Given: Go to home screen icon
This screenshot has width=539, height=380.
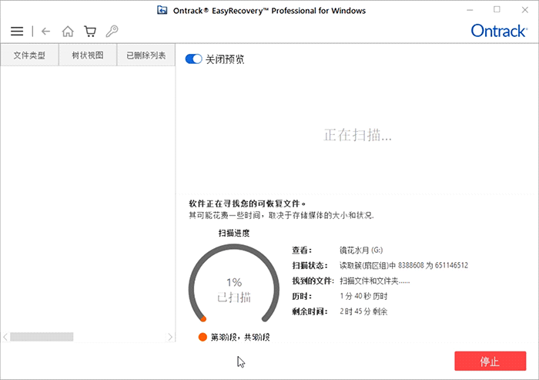Looking at the screenshot, I should (x=68, y=32).
